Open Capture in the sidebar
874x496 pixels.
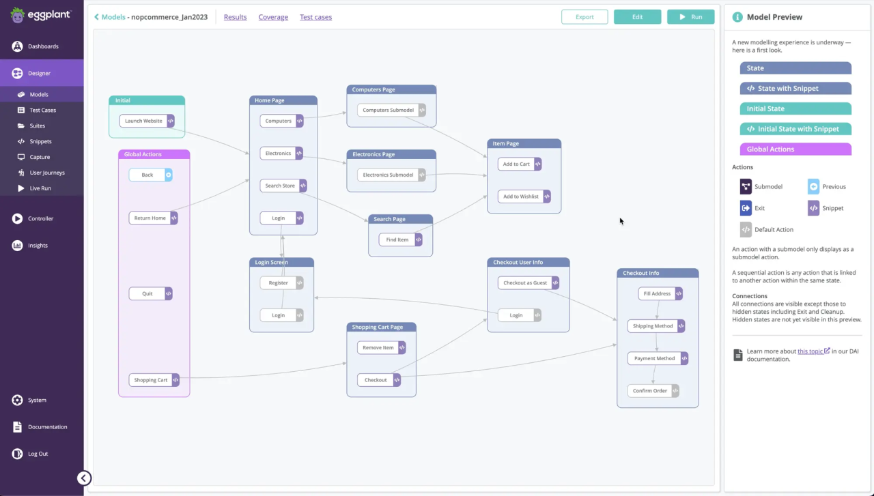point(42,157)
